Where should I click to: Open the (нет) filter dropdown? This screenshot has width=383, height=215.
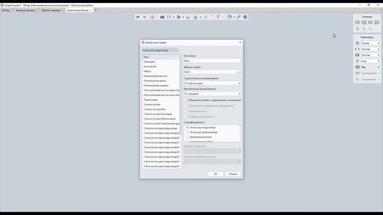[370, 61]
